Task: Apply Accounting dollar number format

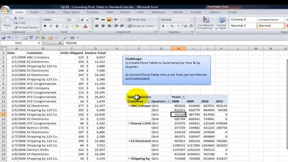Action: [x=163, y=26]
